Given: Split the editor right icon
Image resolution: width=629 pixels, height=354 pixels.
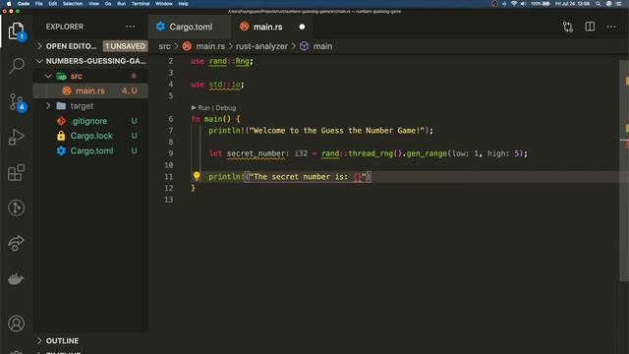Looking at the screenshot, I should click(590, 27).
